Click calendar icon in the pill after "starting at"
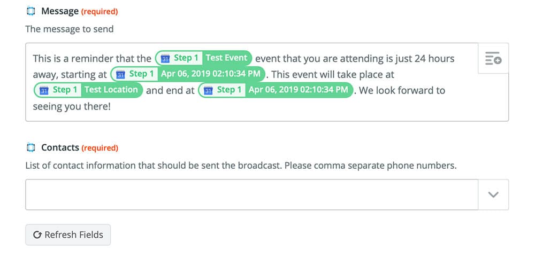 [x=120, y=74]
